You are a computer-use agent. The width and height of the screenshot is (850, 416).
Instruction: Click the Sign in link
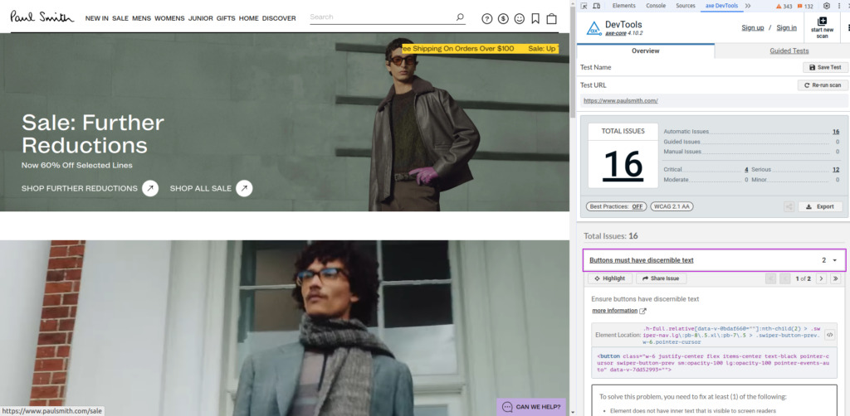pyautogui.click(x=787, y=27)
